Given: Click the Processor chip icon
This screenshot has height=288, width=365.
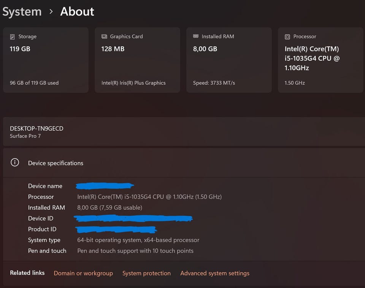Looking at the screenshot, I should (x=287, y=37).
